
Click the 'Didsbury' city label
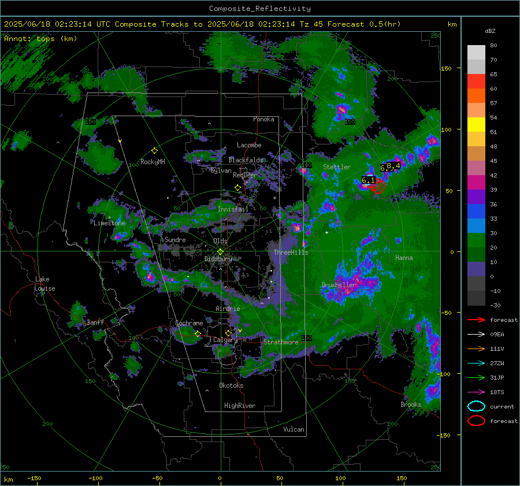pos(218,259)
